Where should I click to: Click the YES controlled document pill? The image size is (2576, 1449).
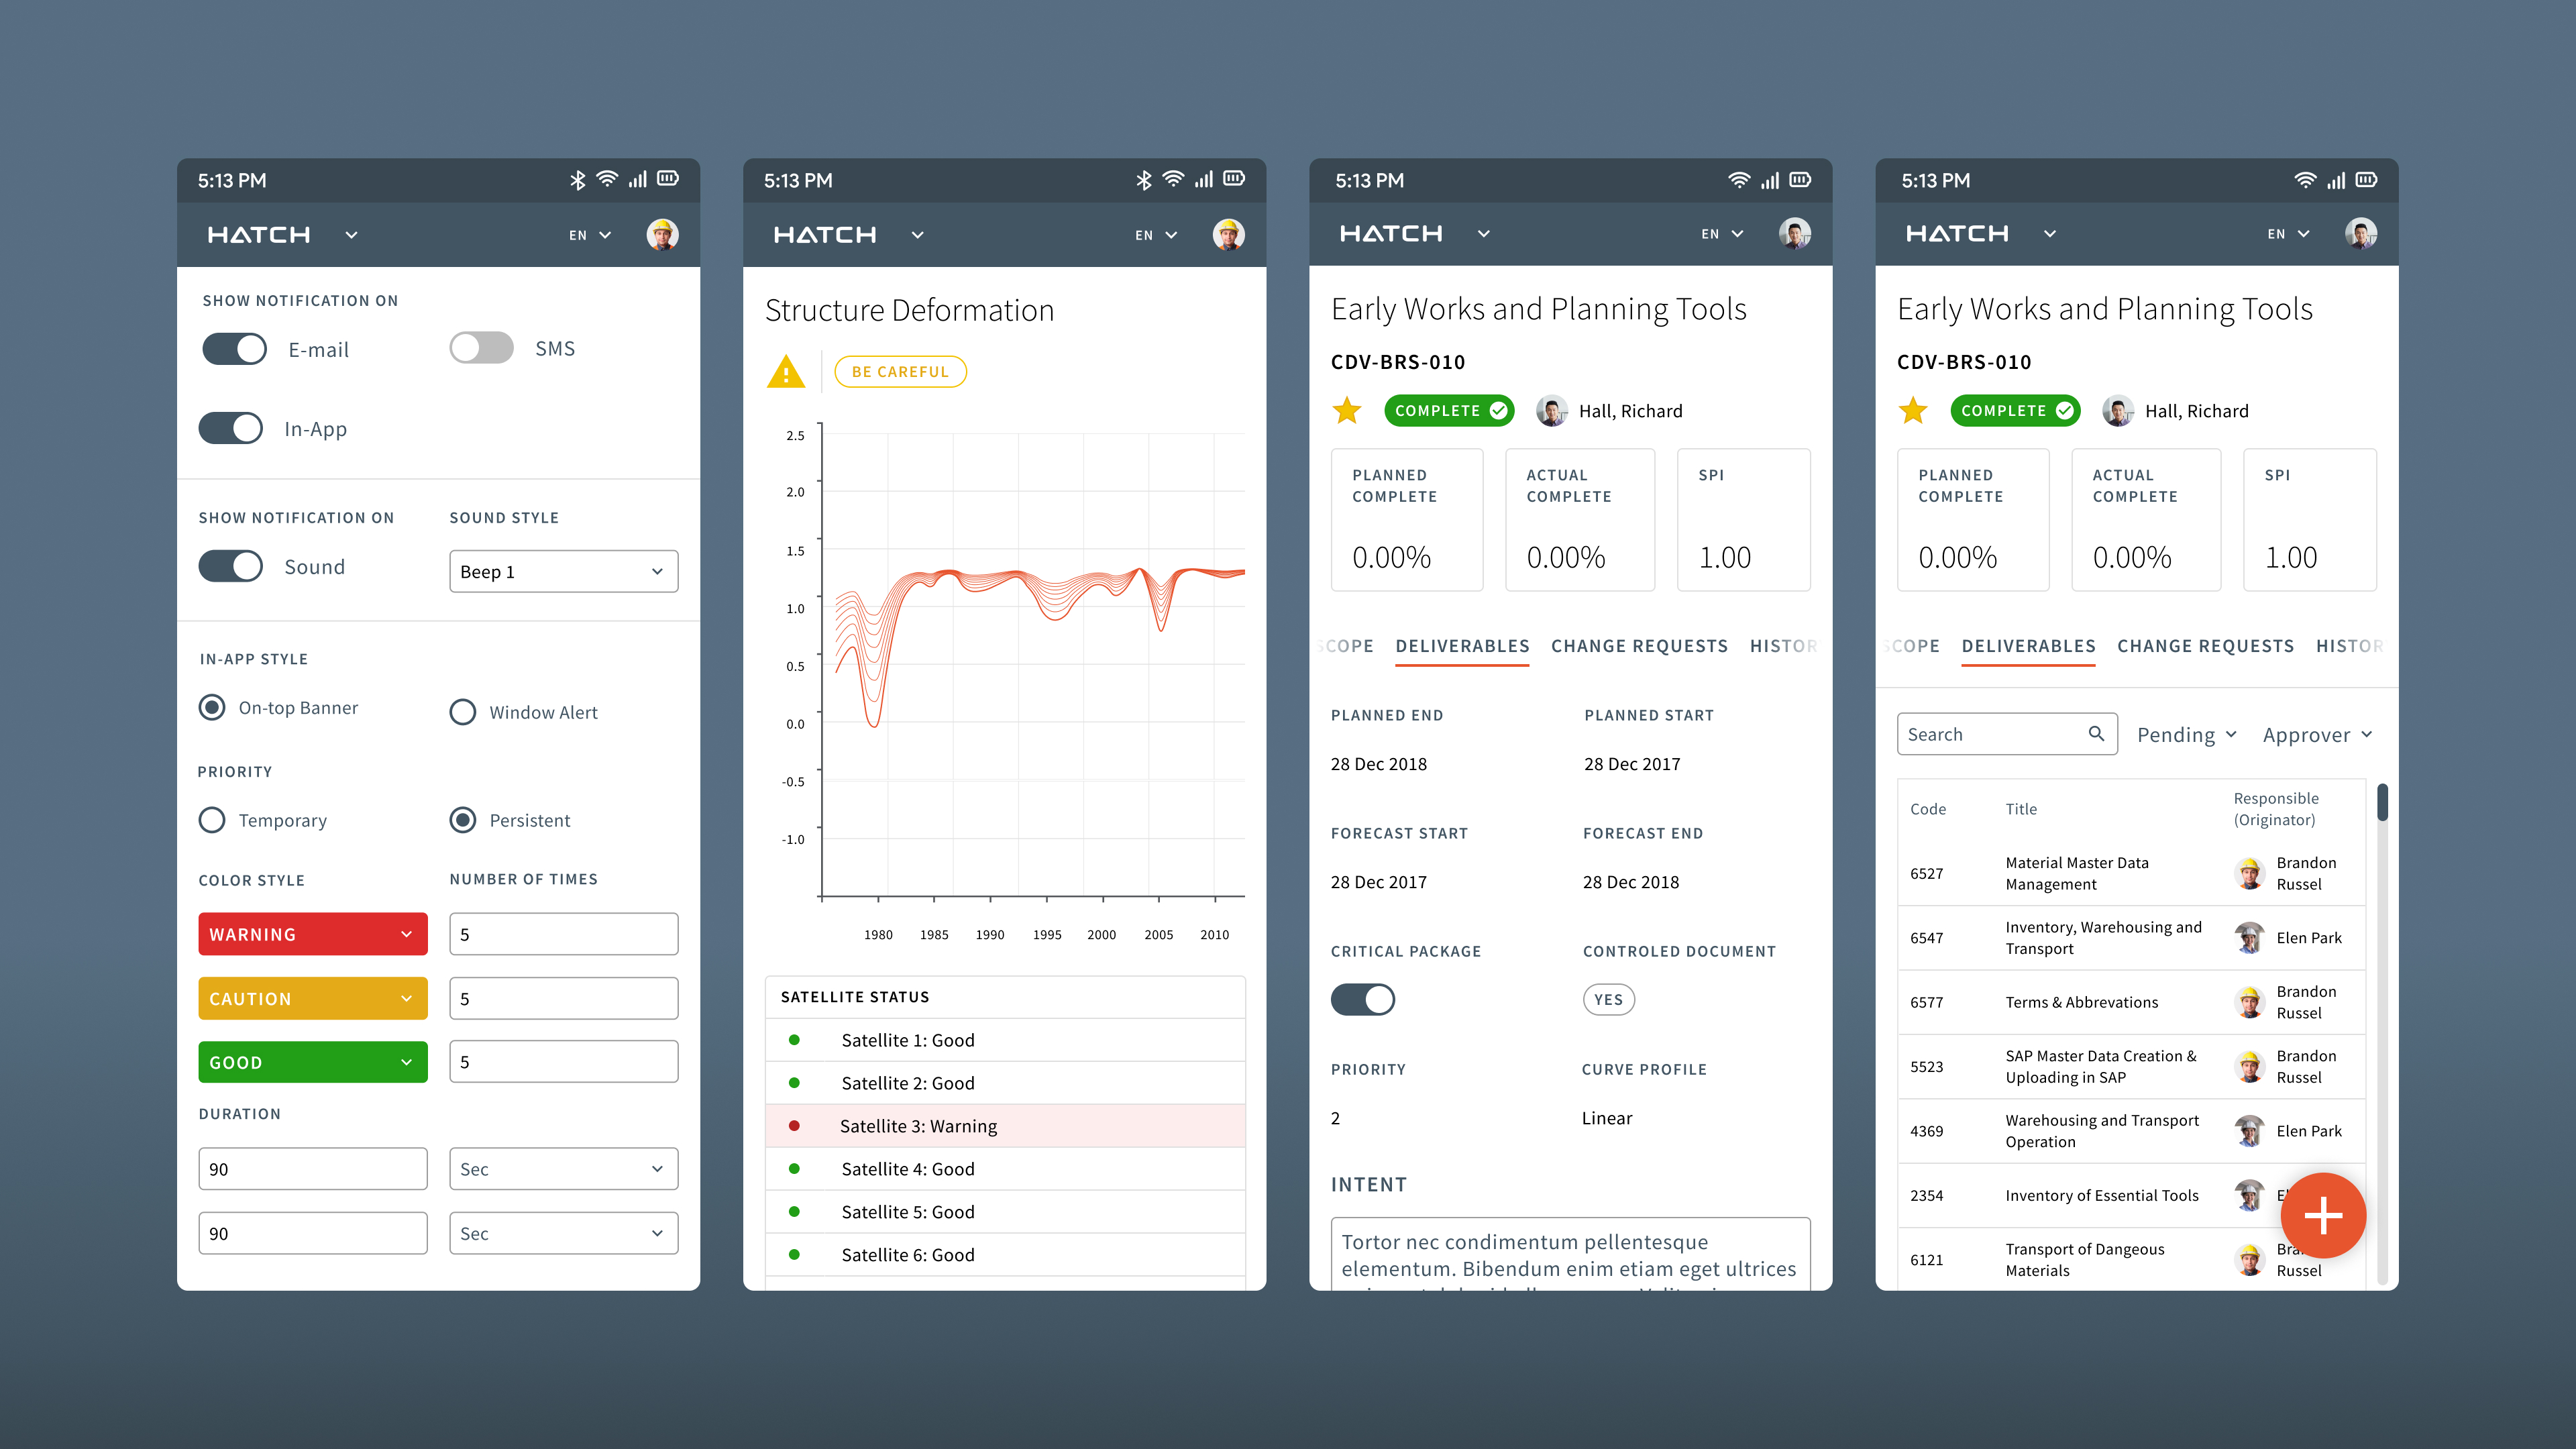(1608, 999)
